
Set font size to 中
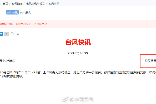tap(1, 34)
